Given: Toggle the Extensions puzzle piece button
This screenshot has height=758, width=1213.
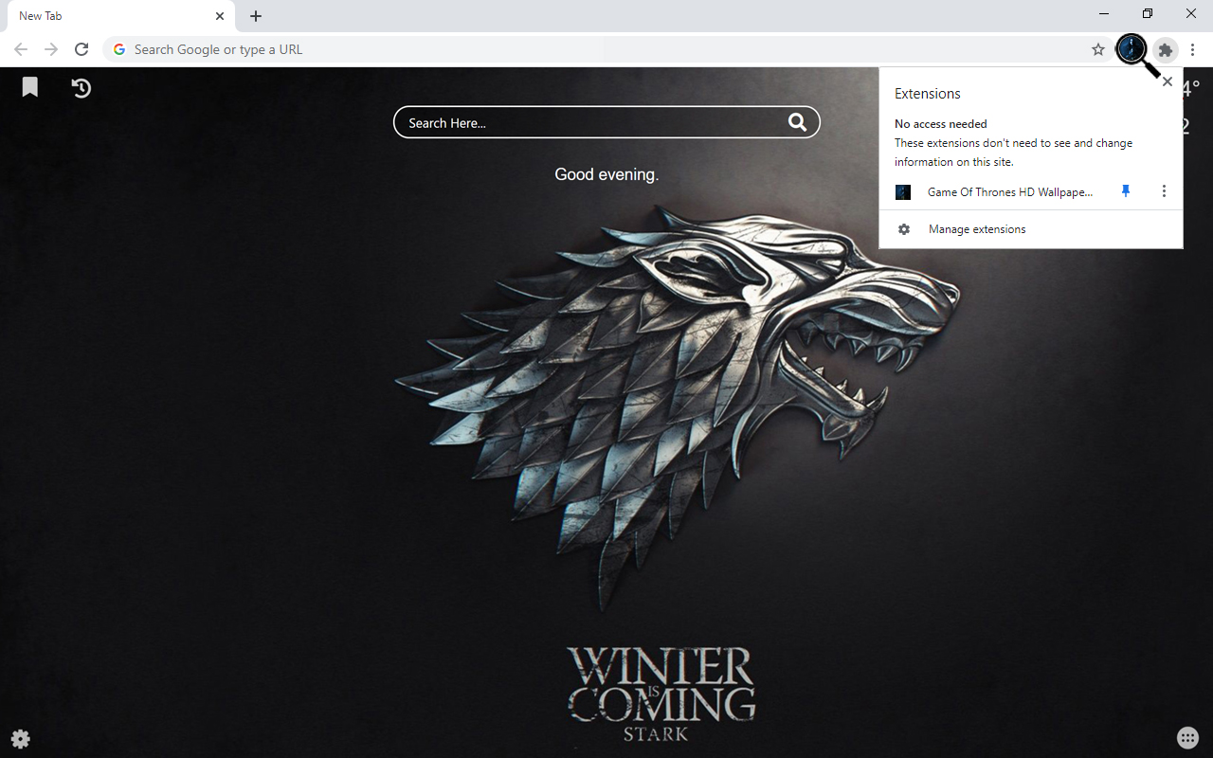Looking at the screenshot, I should click(x=1166, y=49).
